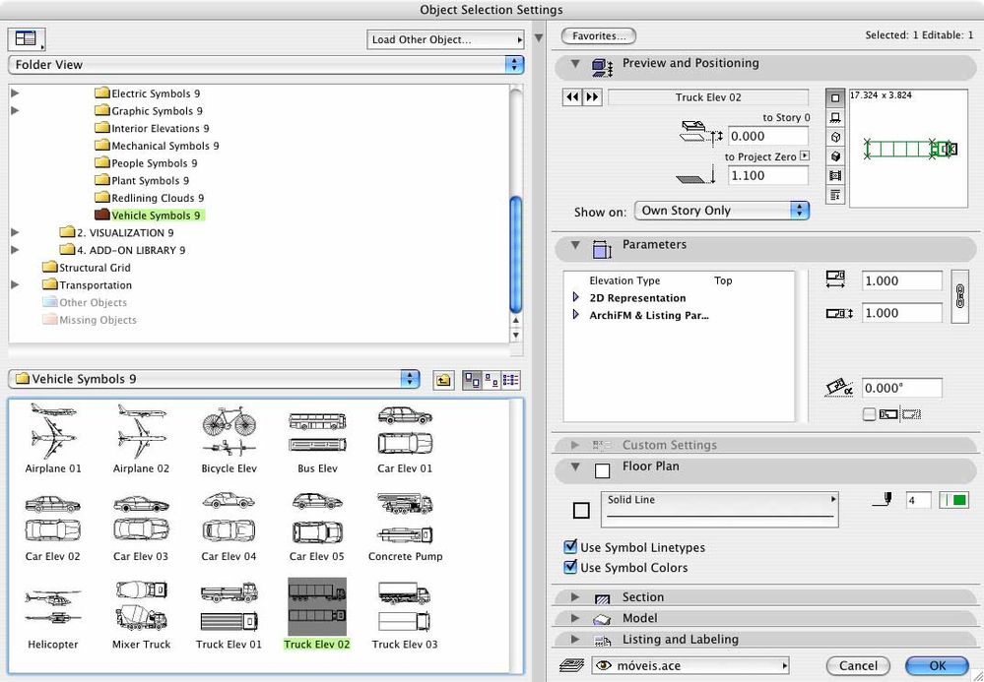Uncheck Use Symbol Linetypes
The height and width of the screenshot is (682, 984).
570,547
